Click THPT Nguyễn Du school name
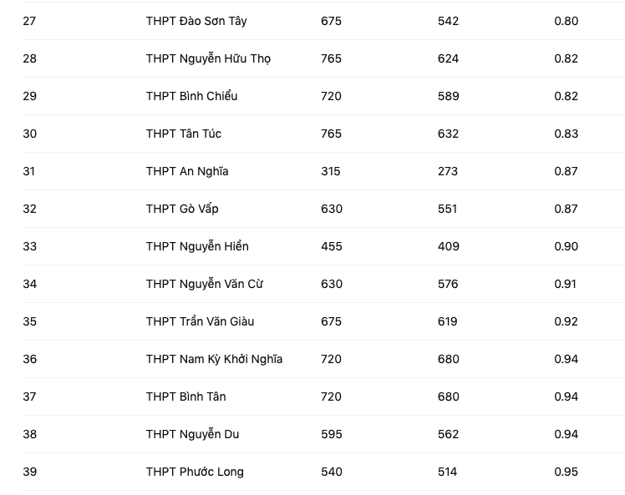 point(192,434)
